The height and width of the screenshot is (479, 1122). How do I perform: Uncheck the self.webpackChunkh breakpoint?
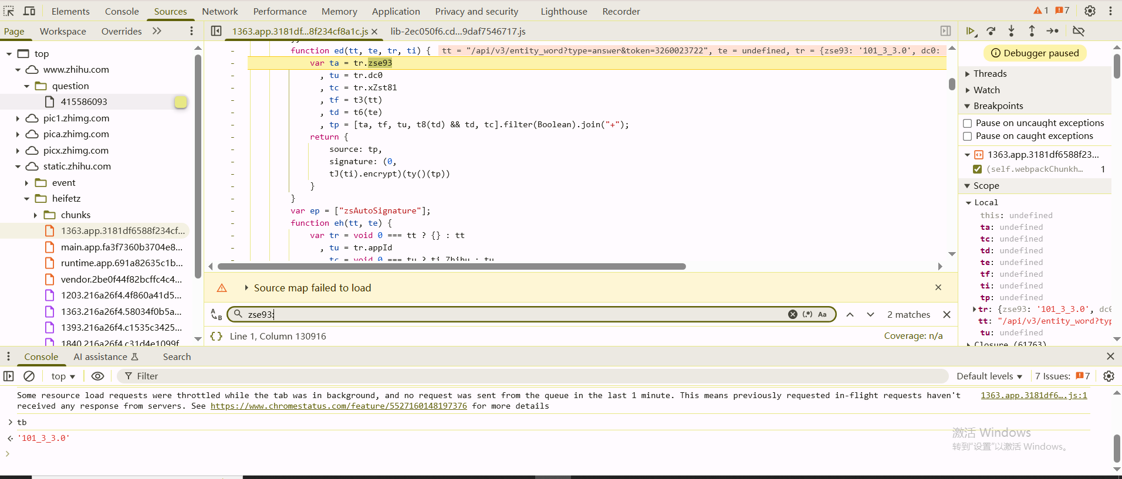click(978, 169)
